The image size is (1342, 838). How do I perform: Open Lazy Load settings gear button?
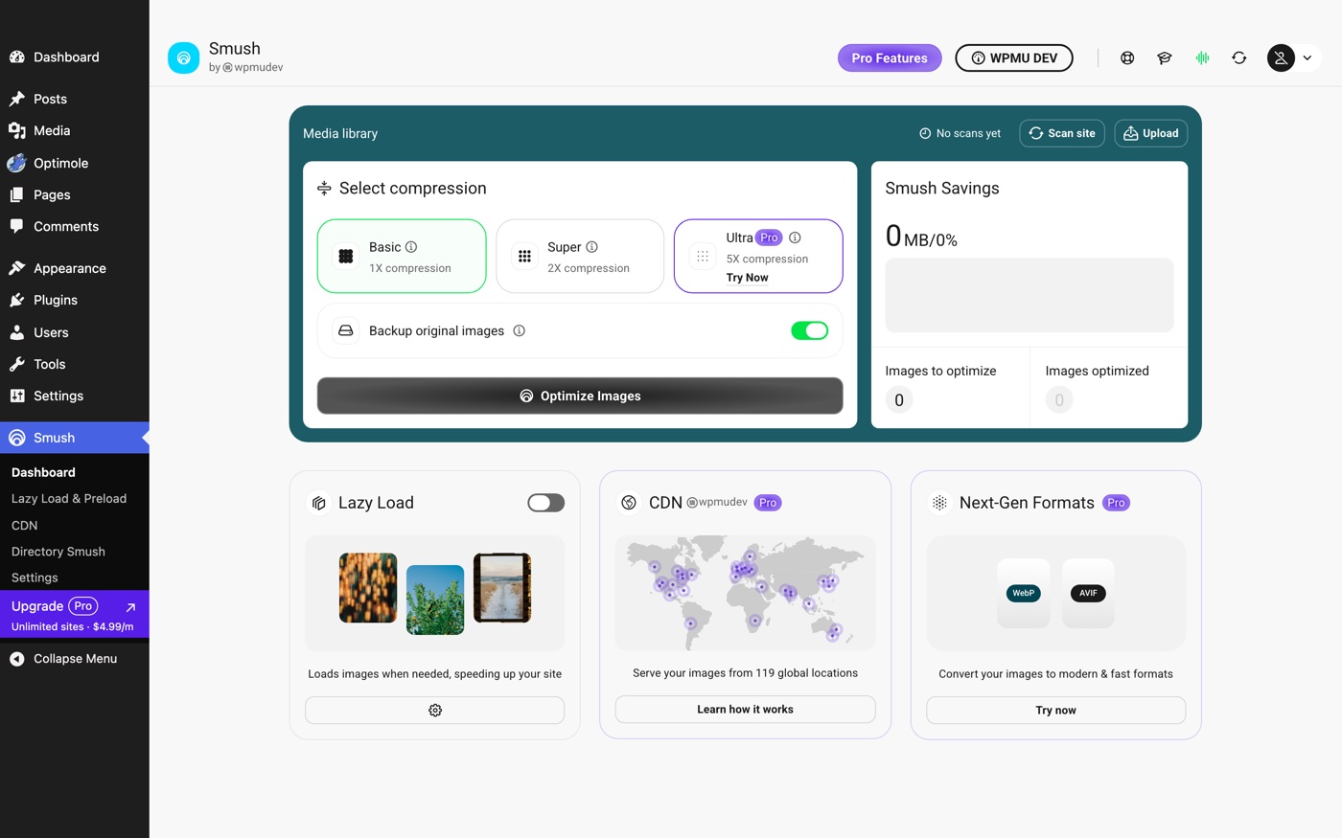435,710
